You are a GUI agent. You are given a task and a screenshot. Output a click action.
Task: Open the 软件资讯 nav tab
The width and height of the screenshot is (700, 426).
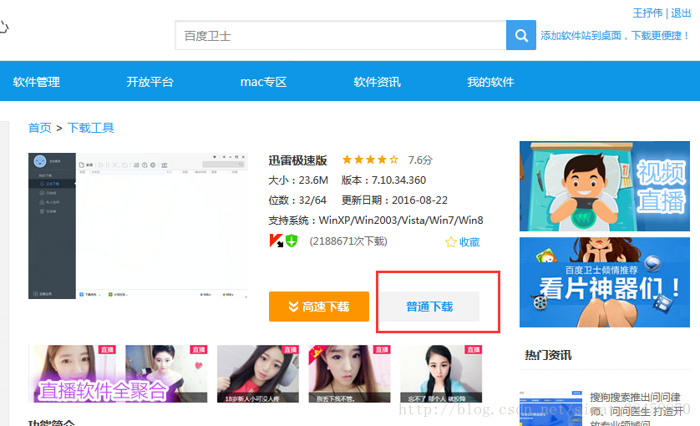(x=378, y=82)
